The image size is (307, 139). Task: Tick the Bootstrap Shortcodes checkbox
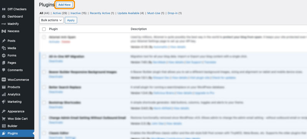coord(44,103)
